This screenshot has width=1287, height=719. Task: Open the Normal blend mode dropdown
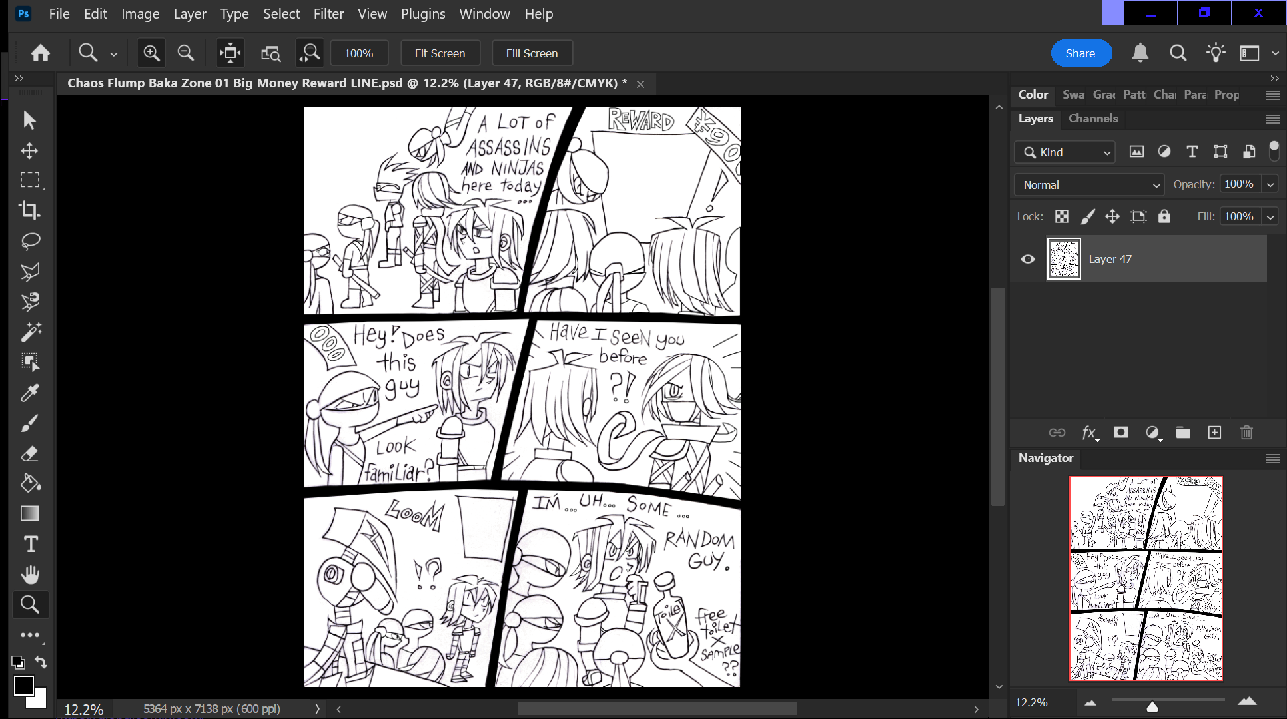point(1089,185)
